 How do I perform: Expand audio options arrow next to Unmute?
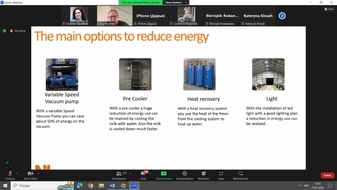tap(17, 174)
